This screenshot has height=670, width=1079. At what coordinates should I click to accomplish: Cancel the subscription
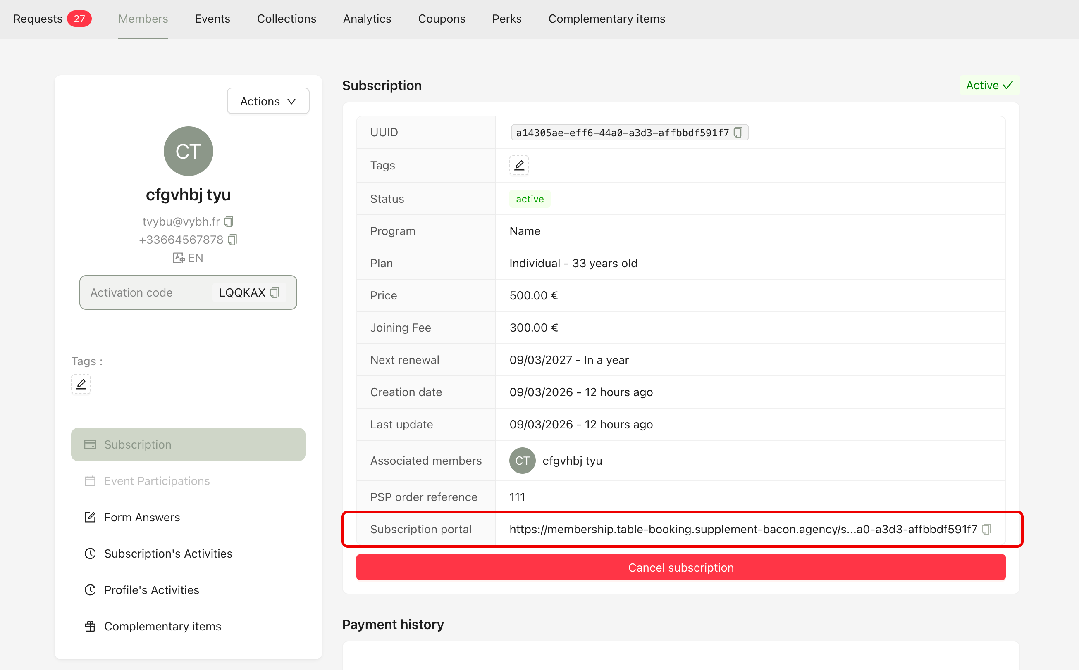(680, 567)
